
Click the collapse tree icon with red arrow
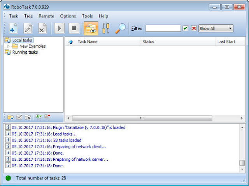(x=47, y=117)
